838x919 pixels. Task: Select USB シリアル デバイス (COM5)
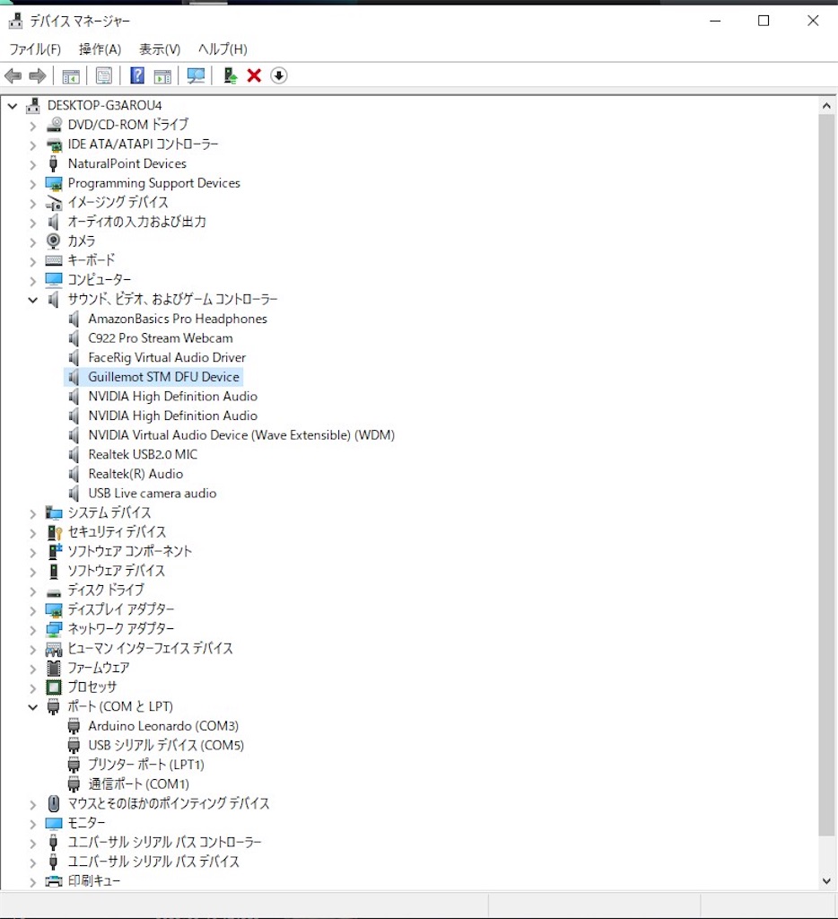(166, 745)
